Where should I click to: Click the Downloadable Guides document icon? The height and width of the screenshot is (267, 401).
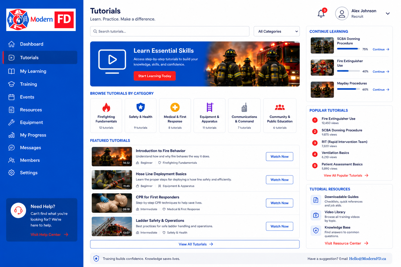click(x=316, y=200)
